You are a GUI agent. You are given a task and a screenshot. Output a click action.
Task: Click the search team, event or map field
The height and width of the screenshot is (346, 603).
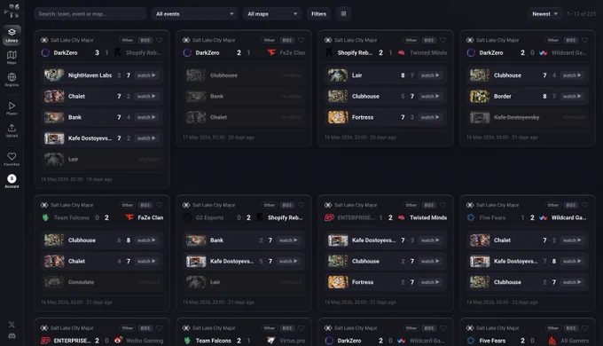coord(90,14)
